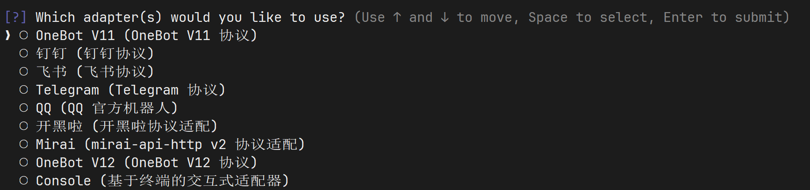This screenshot has height=190, width=810.
Task: Enable the Telegram adapter circle marker
Action: pos(24,90)
